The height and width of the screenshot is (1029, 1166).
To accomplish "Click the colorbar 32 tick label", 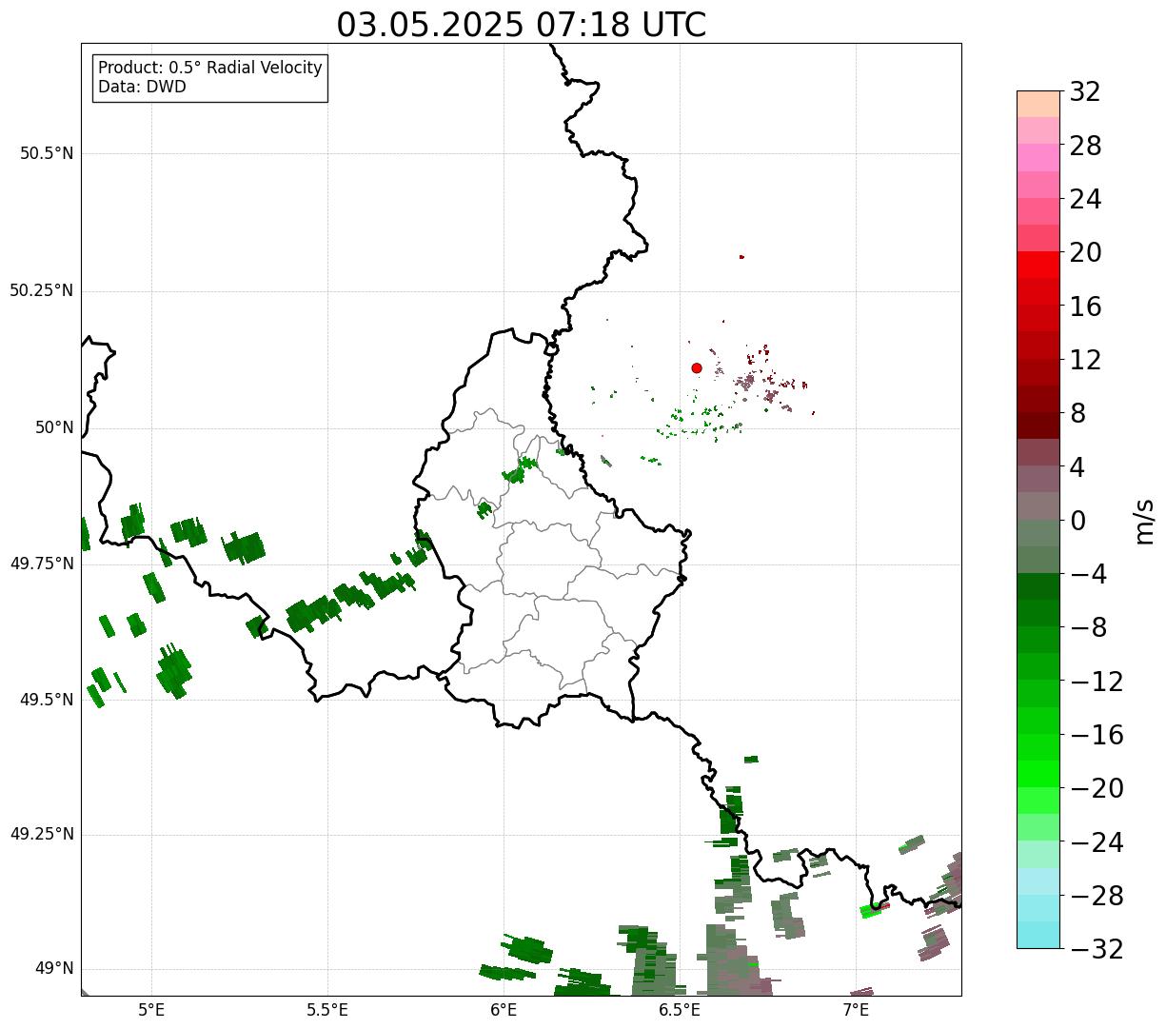I will [x=1085, y=91].
